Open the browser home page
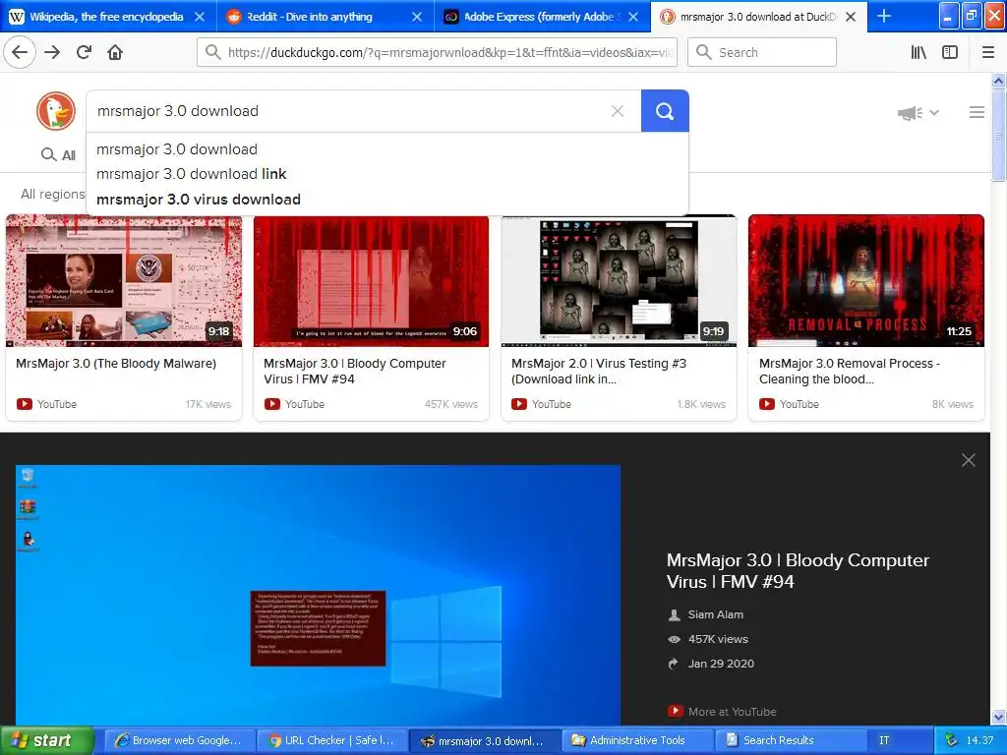This screenshot has width=1007, height=755. [115, 52]
